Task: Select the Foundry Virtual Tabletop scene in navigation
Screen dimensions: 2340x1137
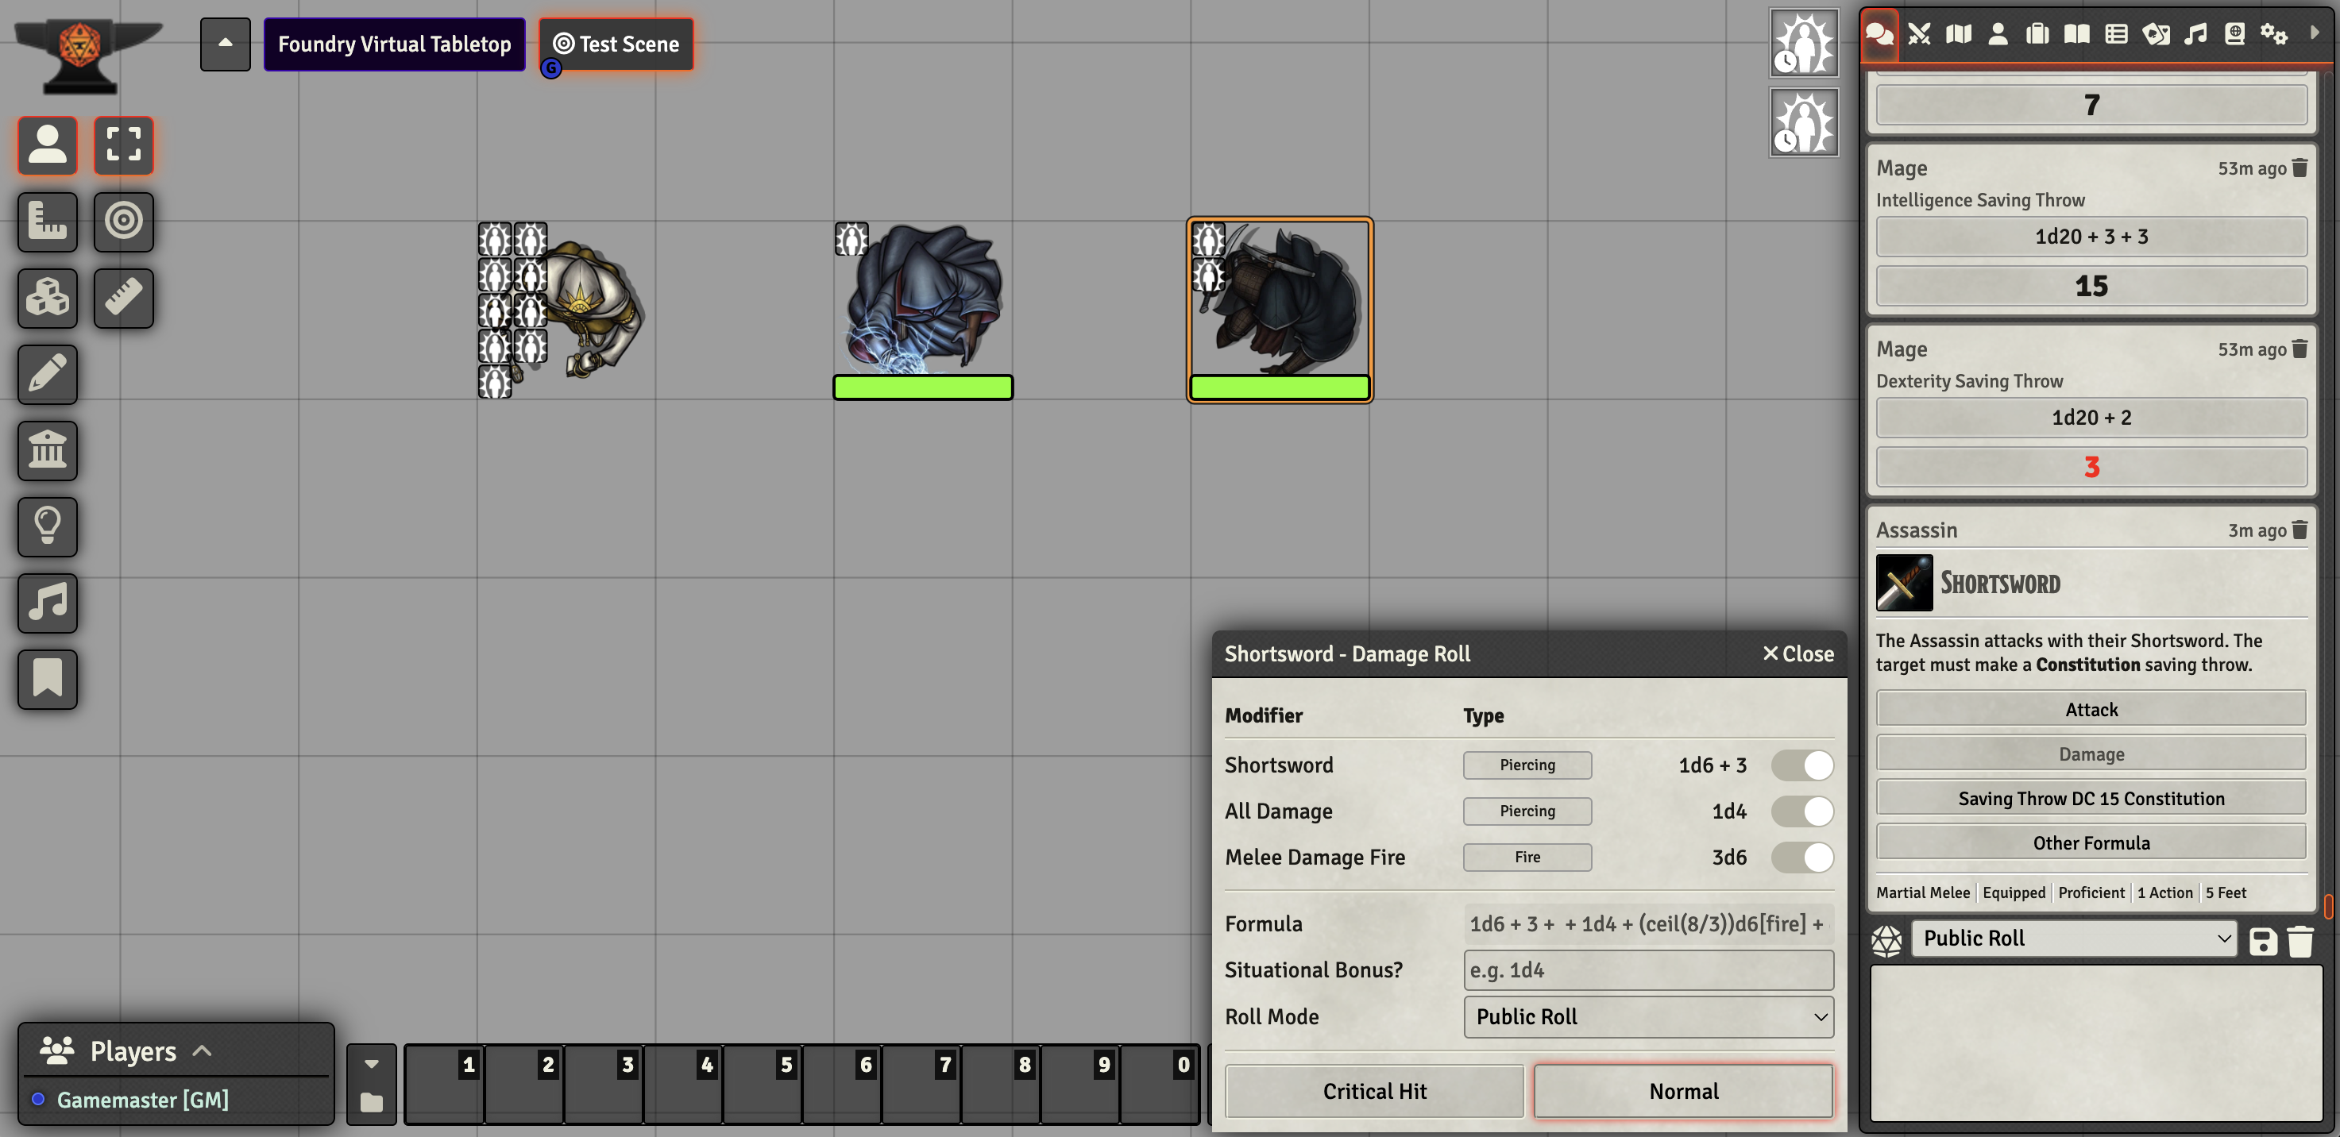Action: tap(394, 44)
